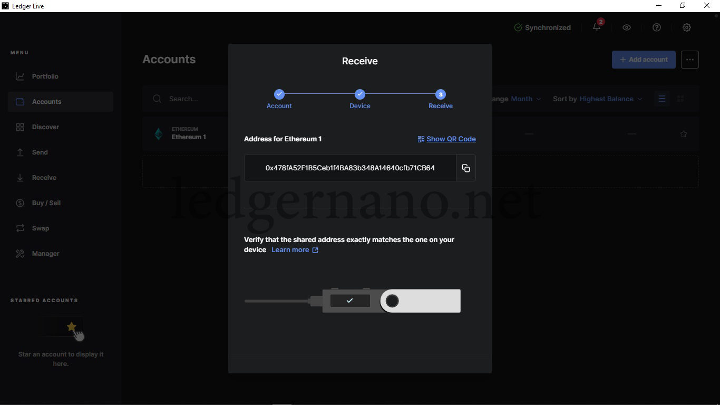This screenshot has height=405, width=720.
Task: Open the Send menu entry
Action: click(x=61, y=152)
